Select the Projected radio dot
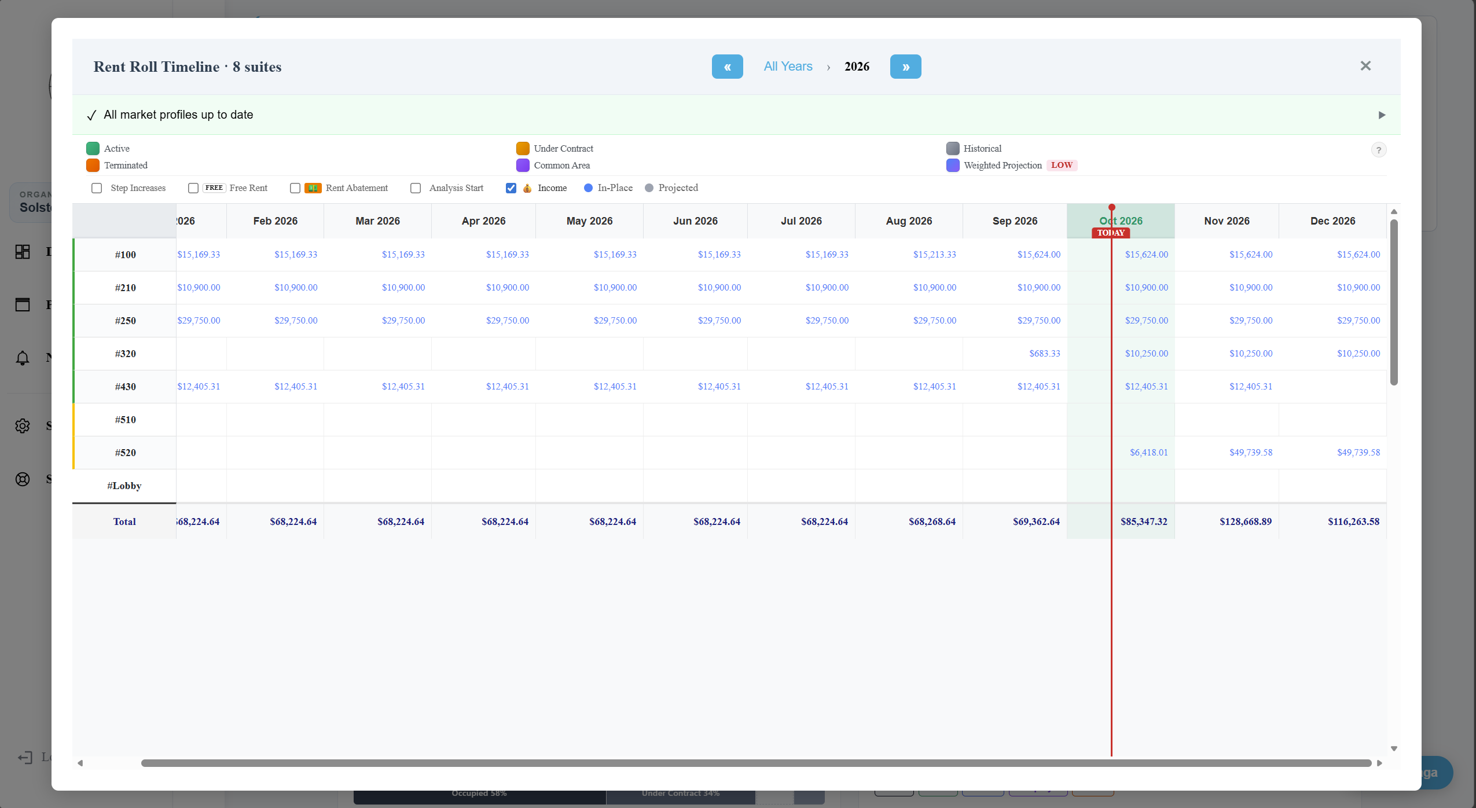 point(649,188)
